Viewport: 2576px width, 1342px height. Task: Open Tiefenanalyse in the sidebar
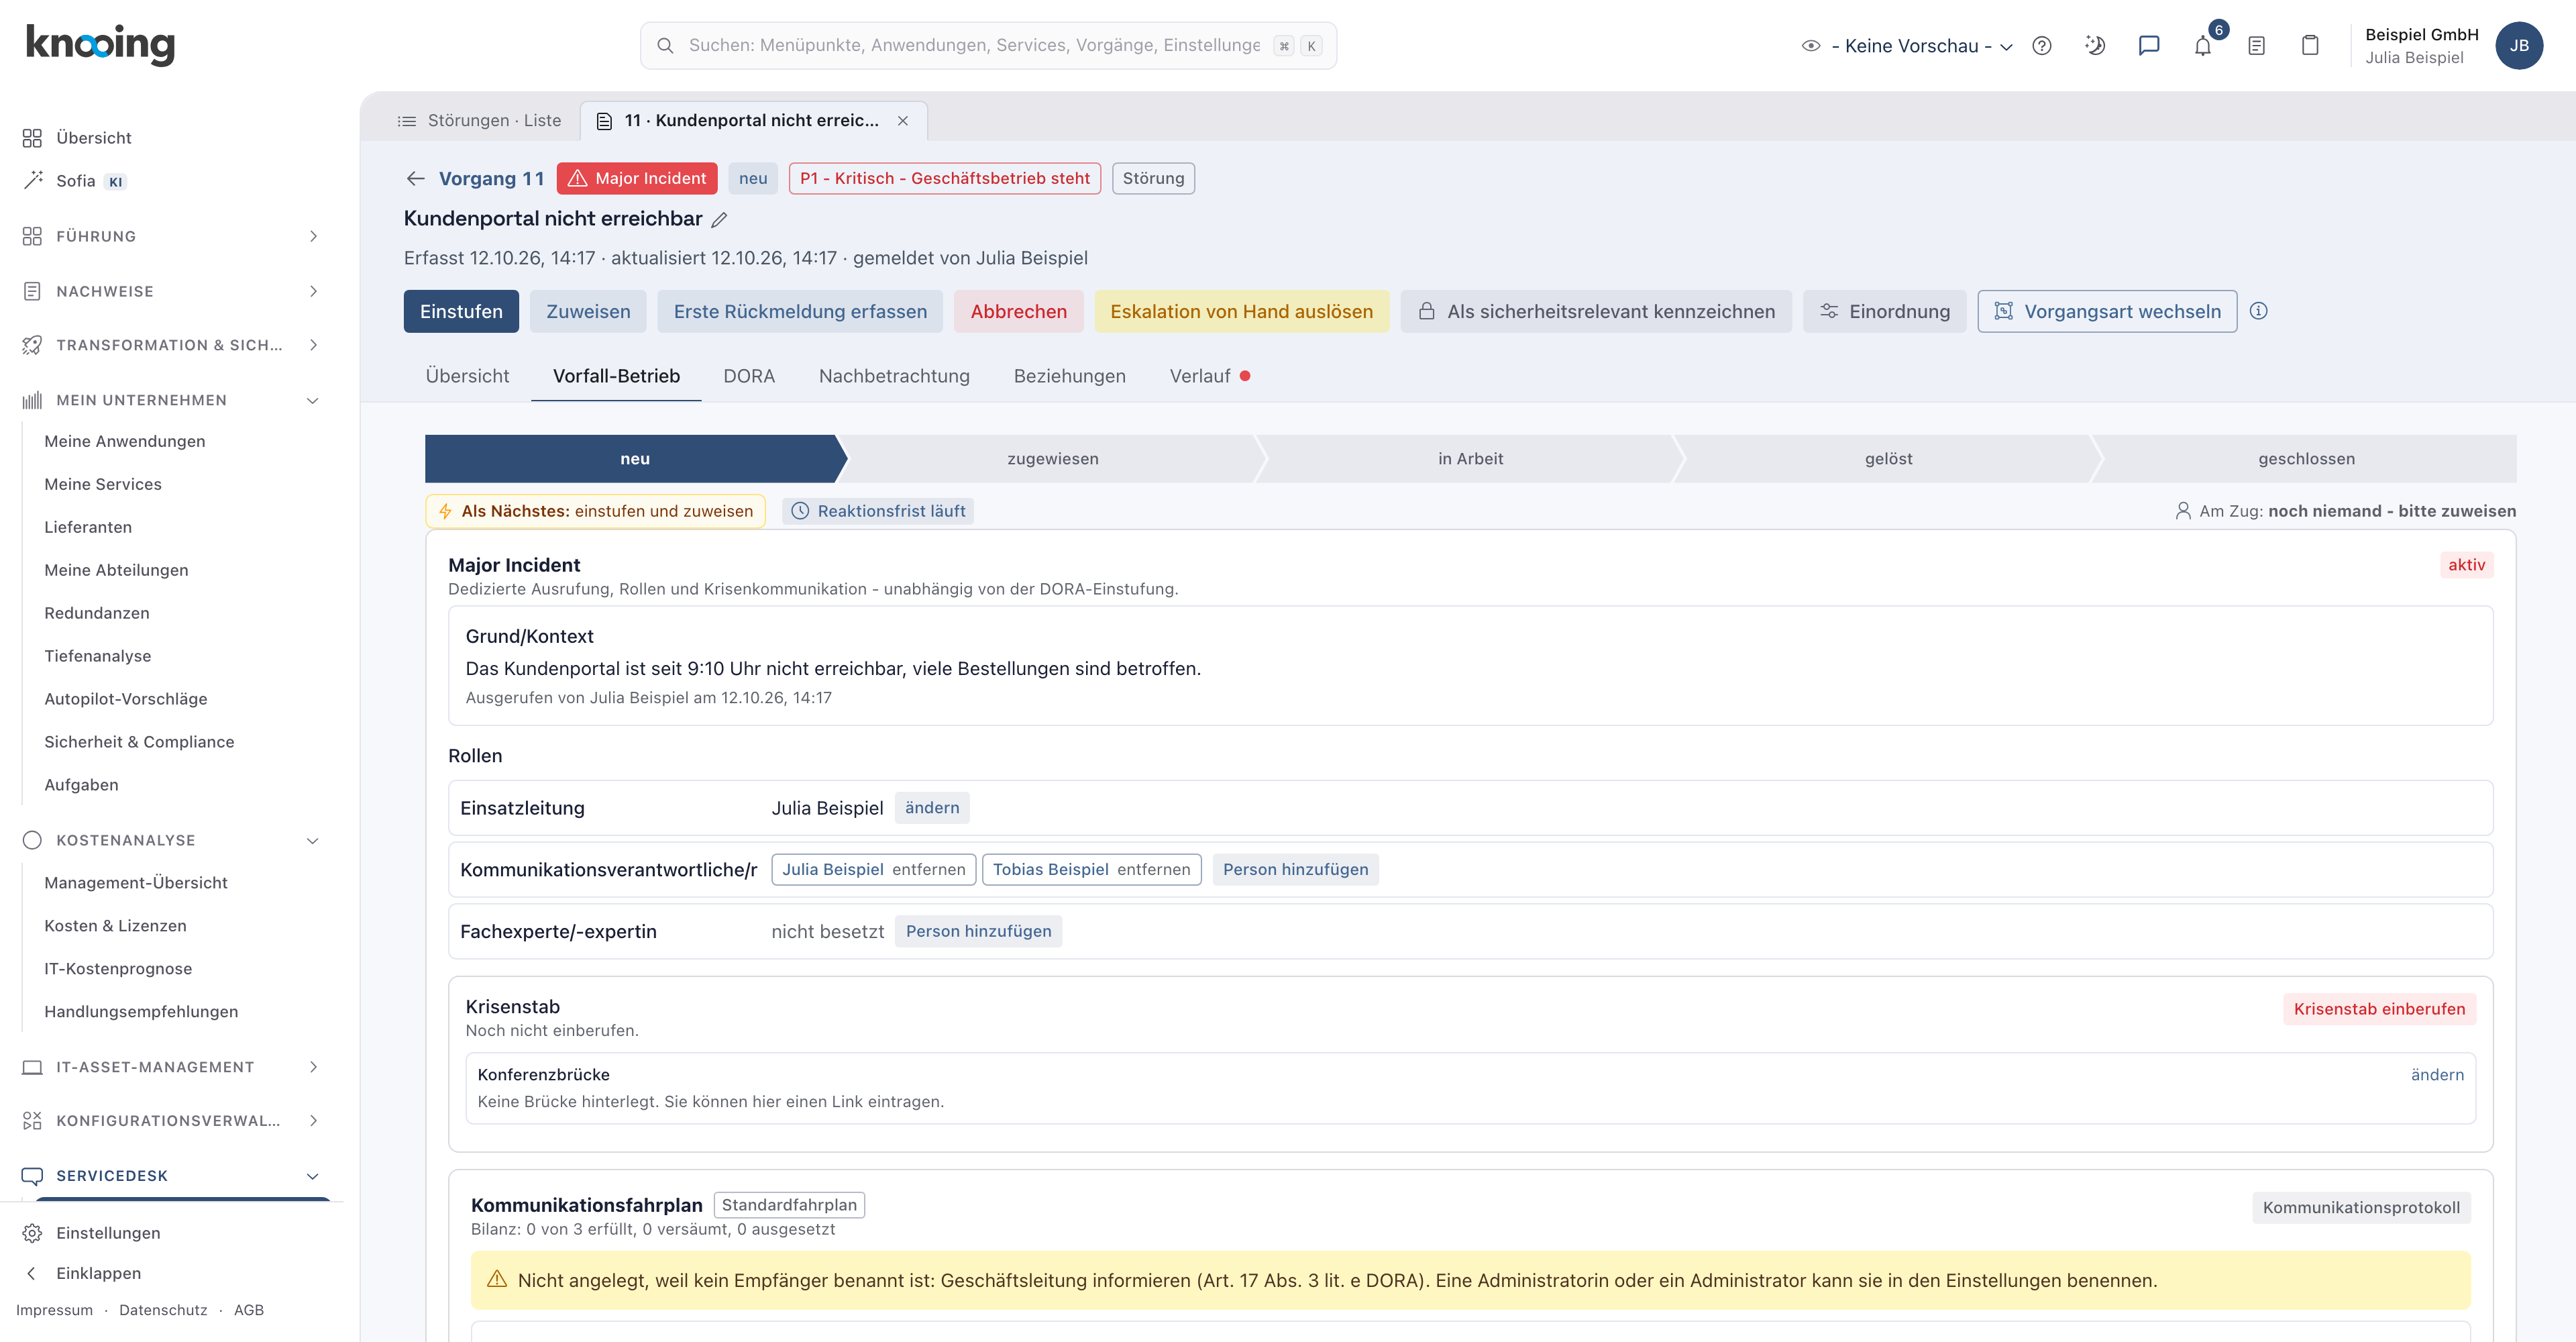click(97, 656)
